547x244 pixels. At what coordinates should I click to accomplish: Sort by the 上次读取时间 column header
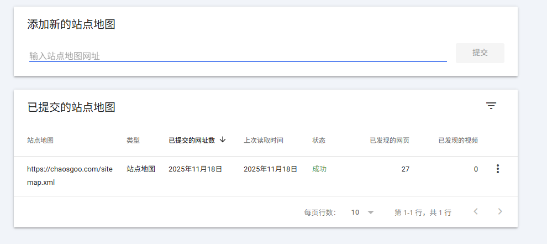pos(264,141)
